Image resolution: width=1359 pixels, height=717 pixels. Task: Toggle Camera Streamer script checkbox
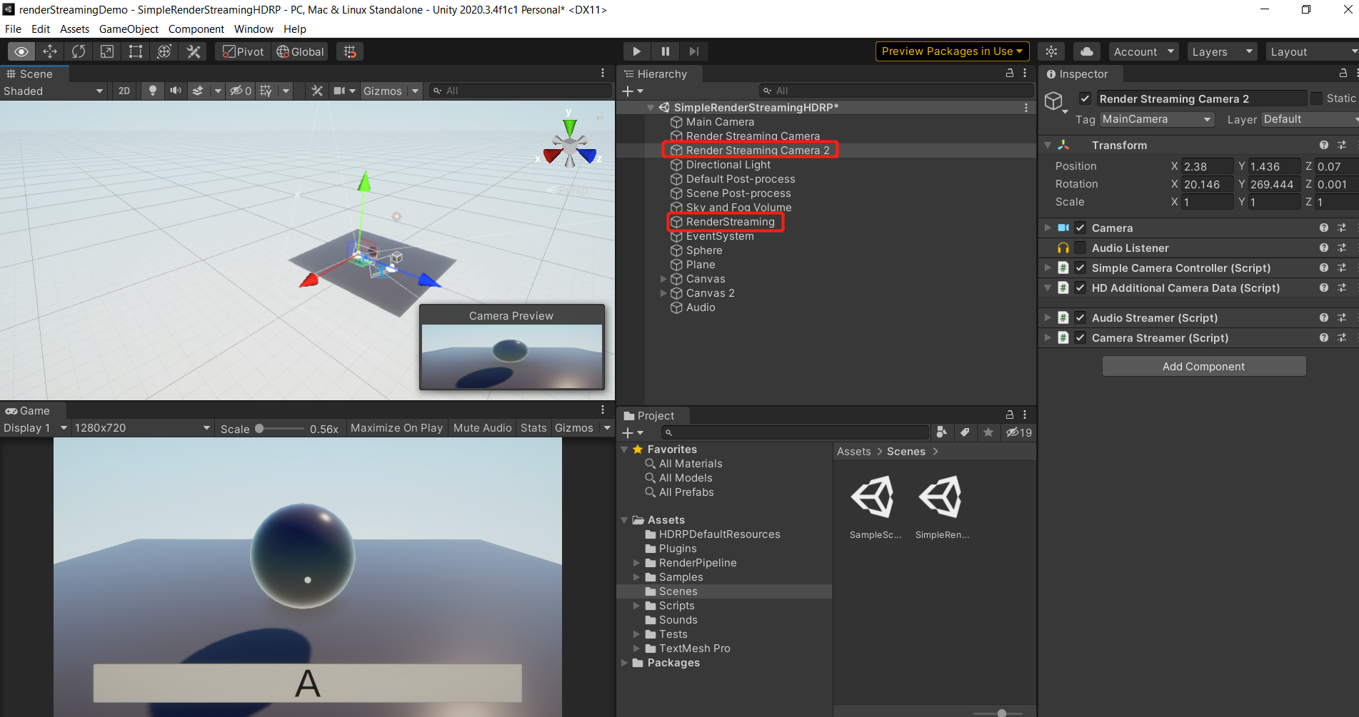pyautogui.click(x=1080, y=337)
